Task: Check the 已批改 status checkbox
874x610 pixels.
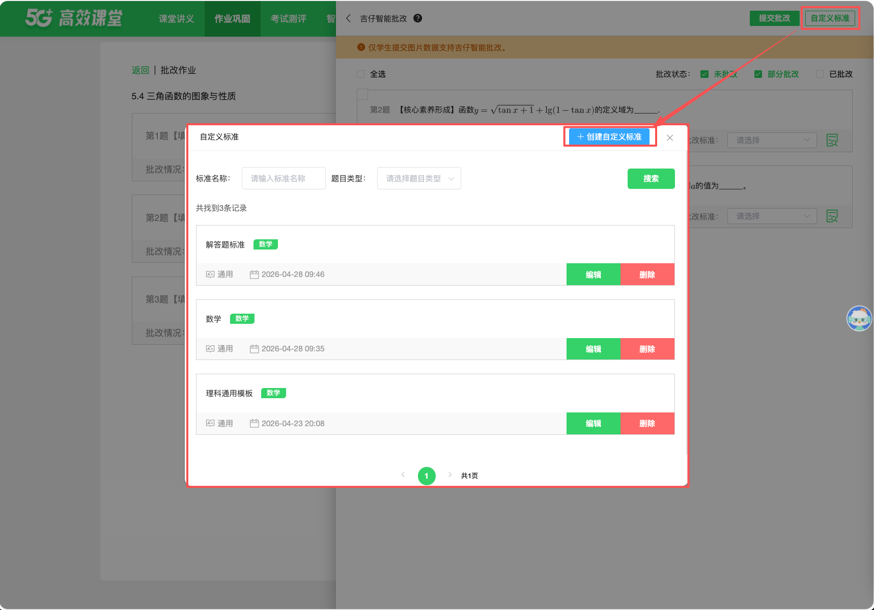Action: coord(820,74)
